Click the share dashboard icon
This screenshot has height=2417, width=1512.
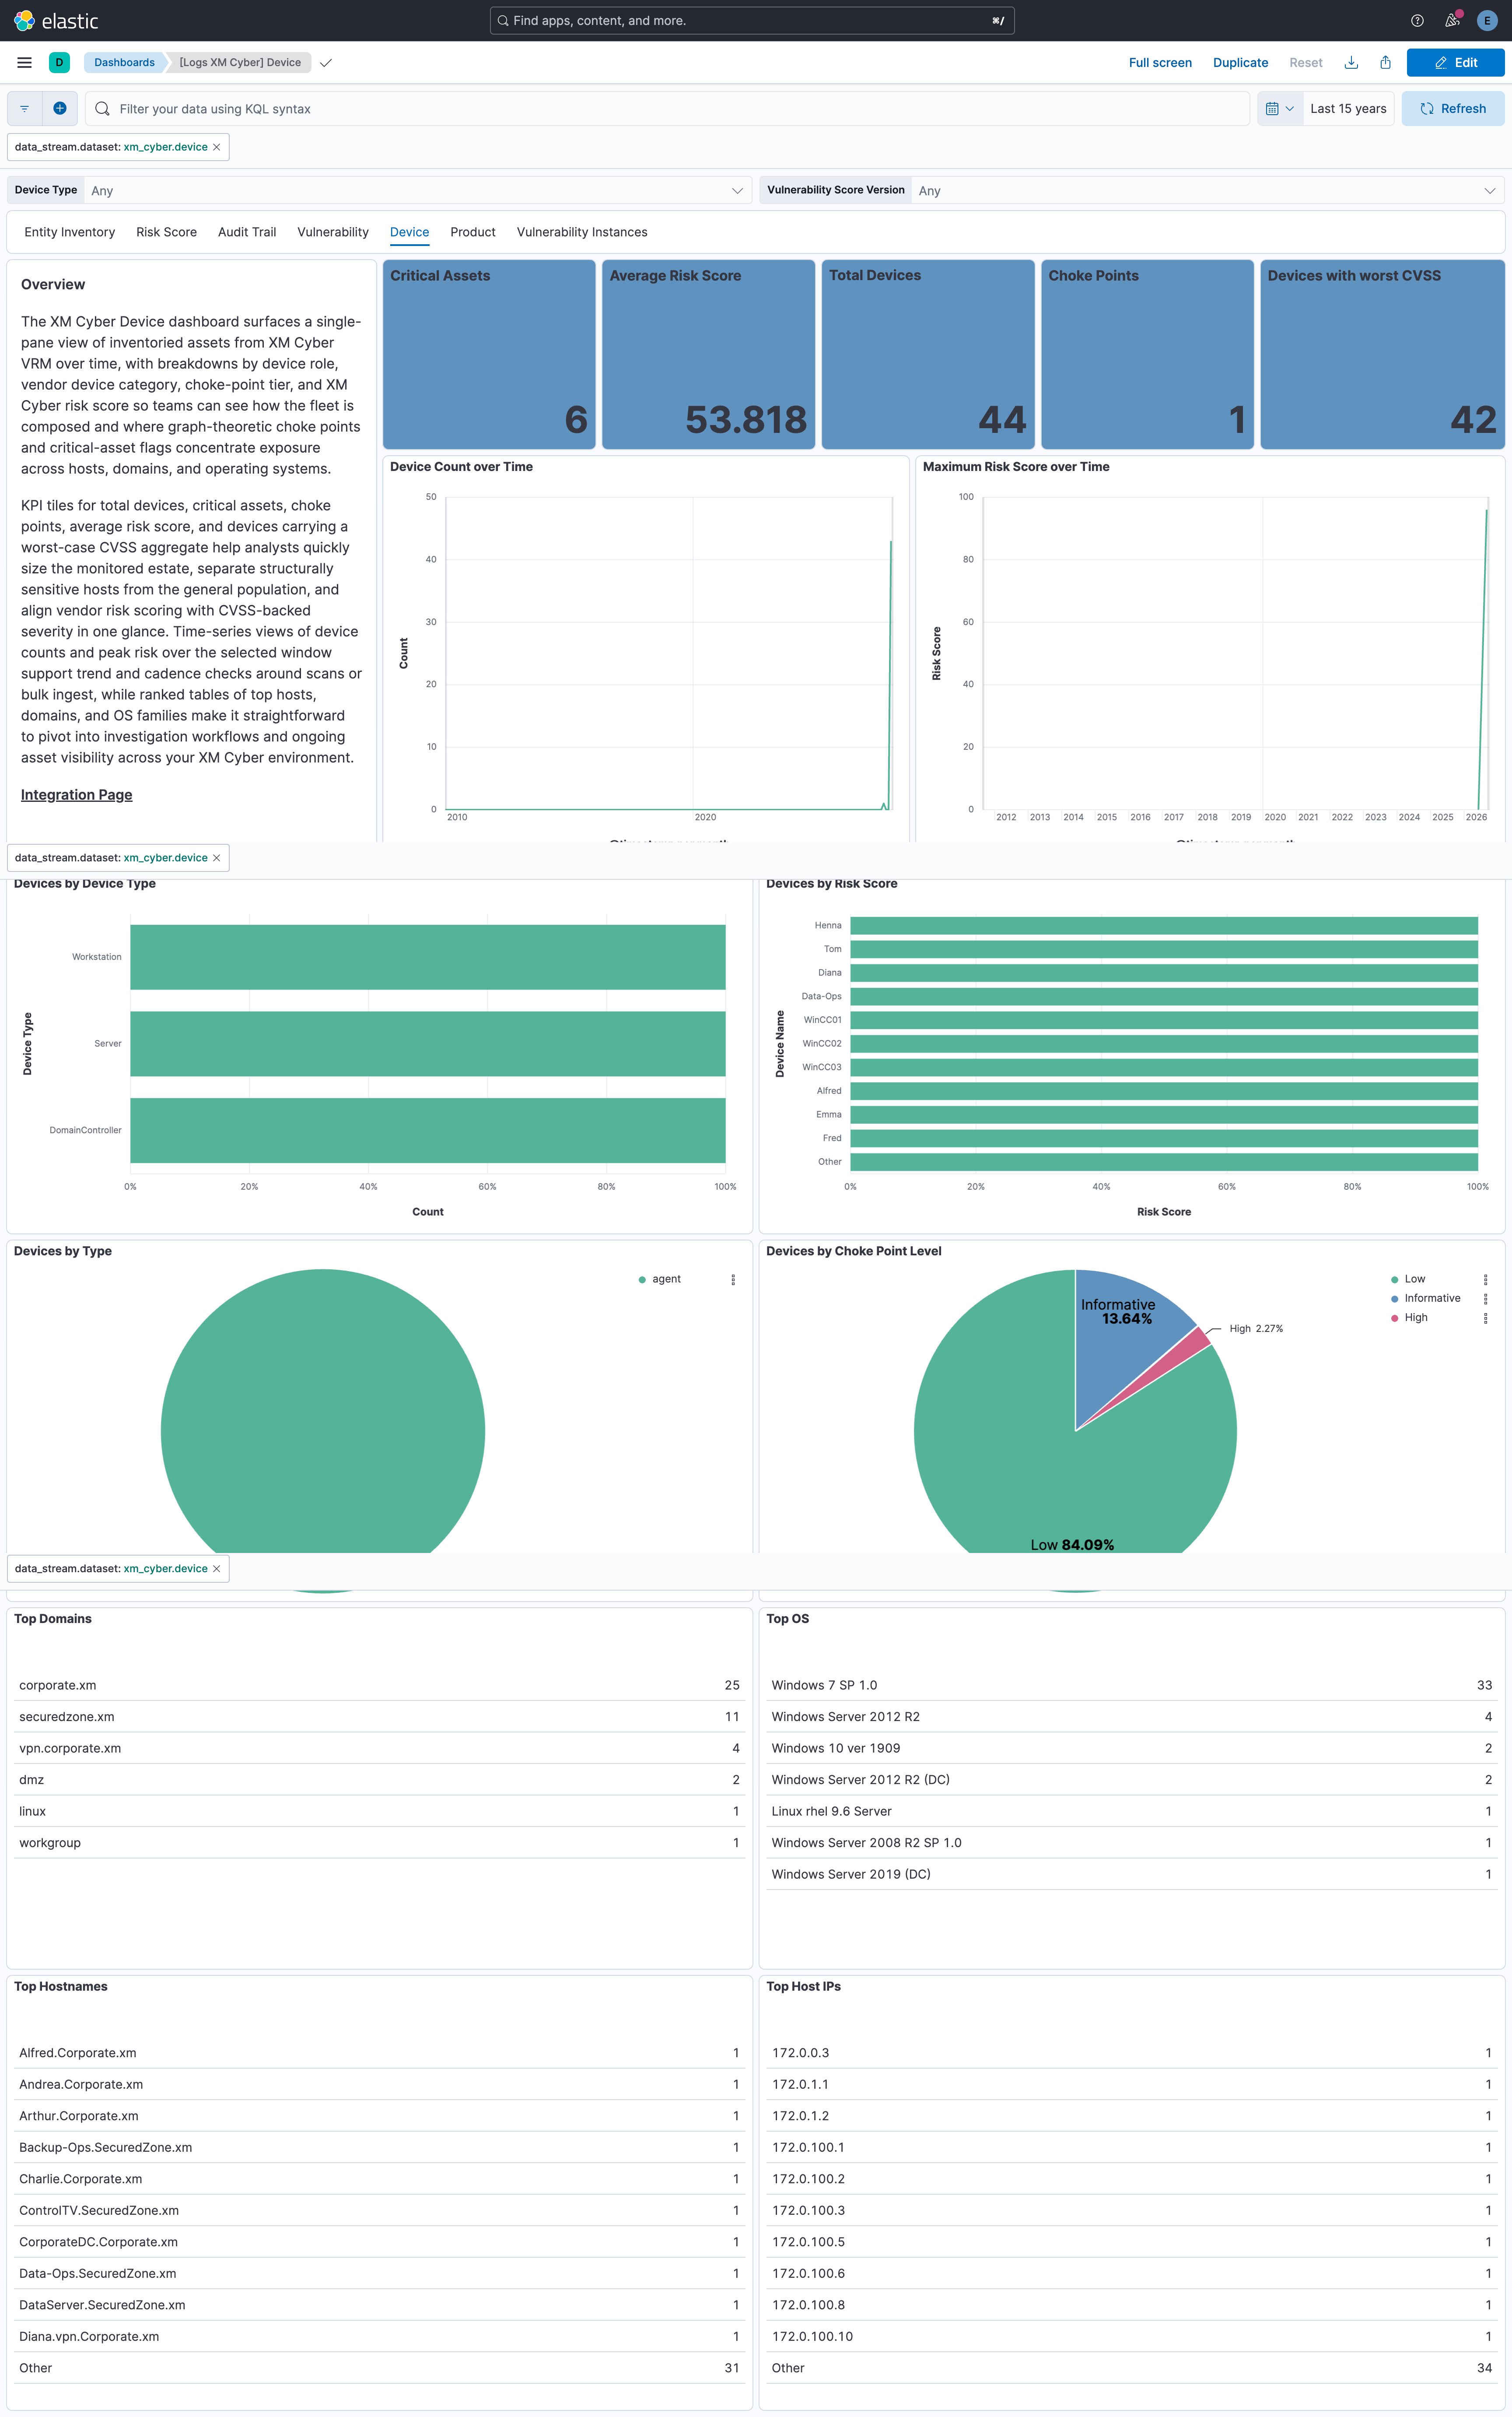(1385, 62)
